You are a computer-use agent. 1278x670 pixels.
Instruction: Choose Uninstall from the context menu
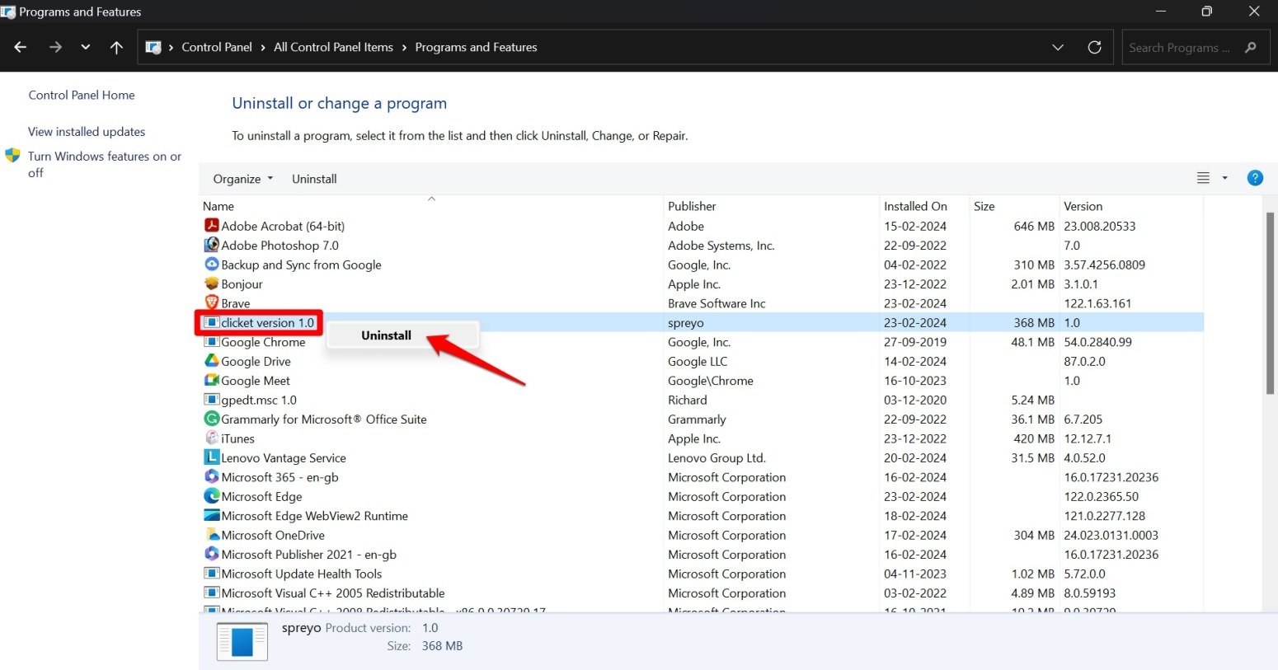tap(386, 335)
